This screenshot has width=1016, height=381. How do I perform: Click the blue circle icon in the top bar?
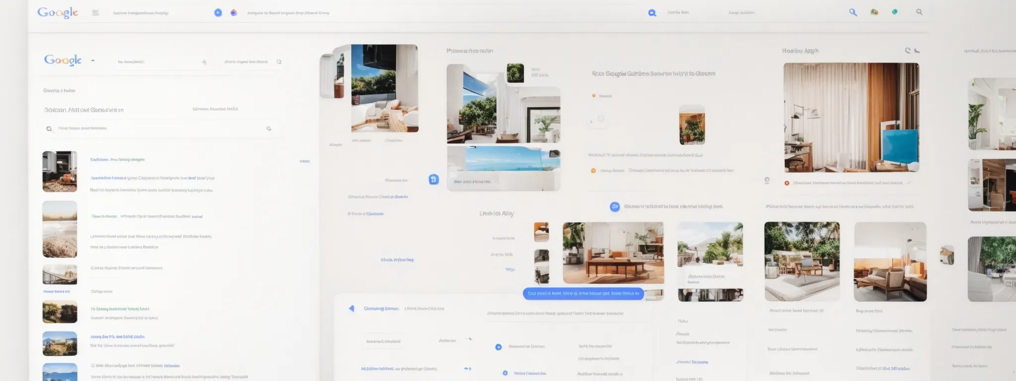[x=218, y=13]
